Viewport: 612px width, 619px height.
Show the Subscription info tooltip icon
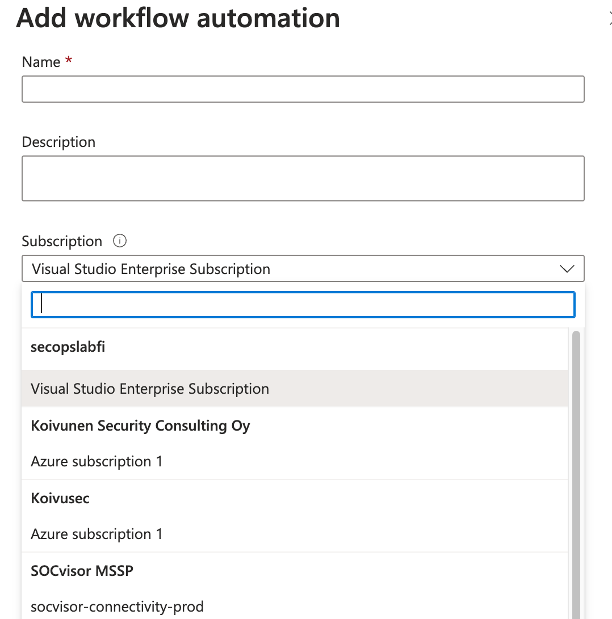120,241
